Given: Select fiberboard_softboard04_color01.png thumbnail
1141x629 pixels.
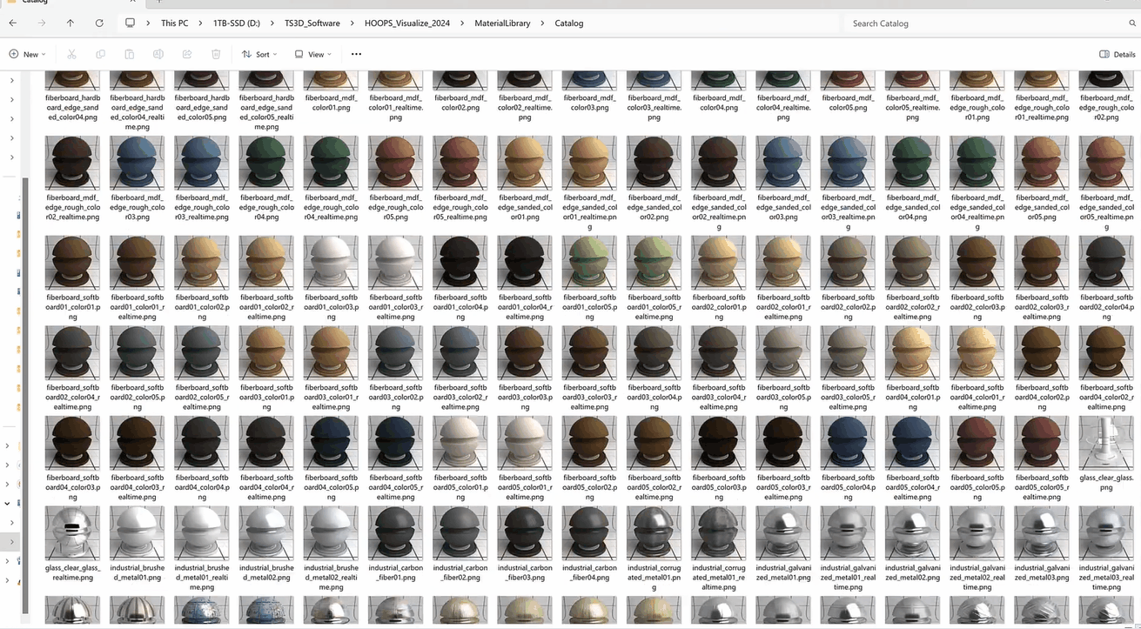Looking at the screenshot, I should (x=912, y=353).
